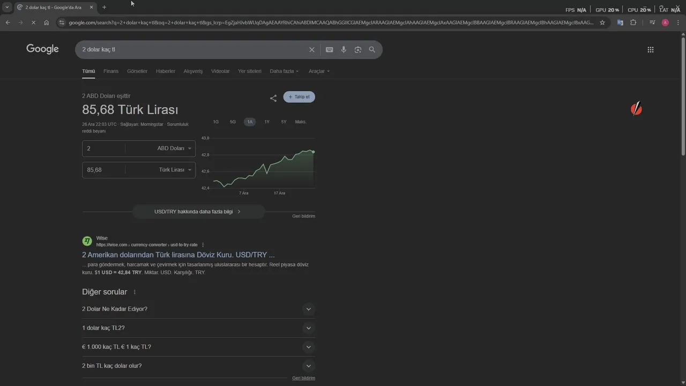Viewport: 686px width, 386px height.
Task: Open Diğer sorular three-dot menu
Action: [x=135, y=292]
